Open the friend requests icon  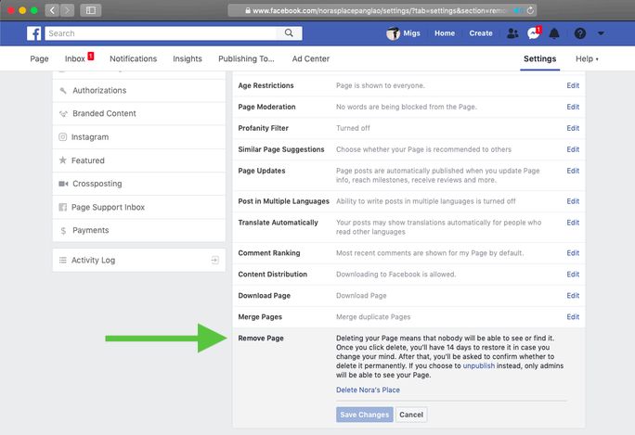(512, 33)
